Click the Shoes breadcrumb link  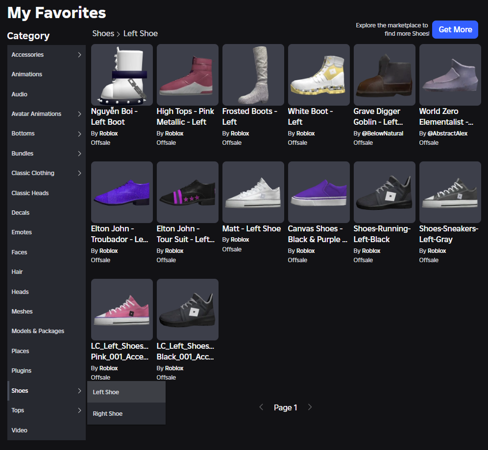click(103, 34)
